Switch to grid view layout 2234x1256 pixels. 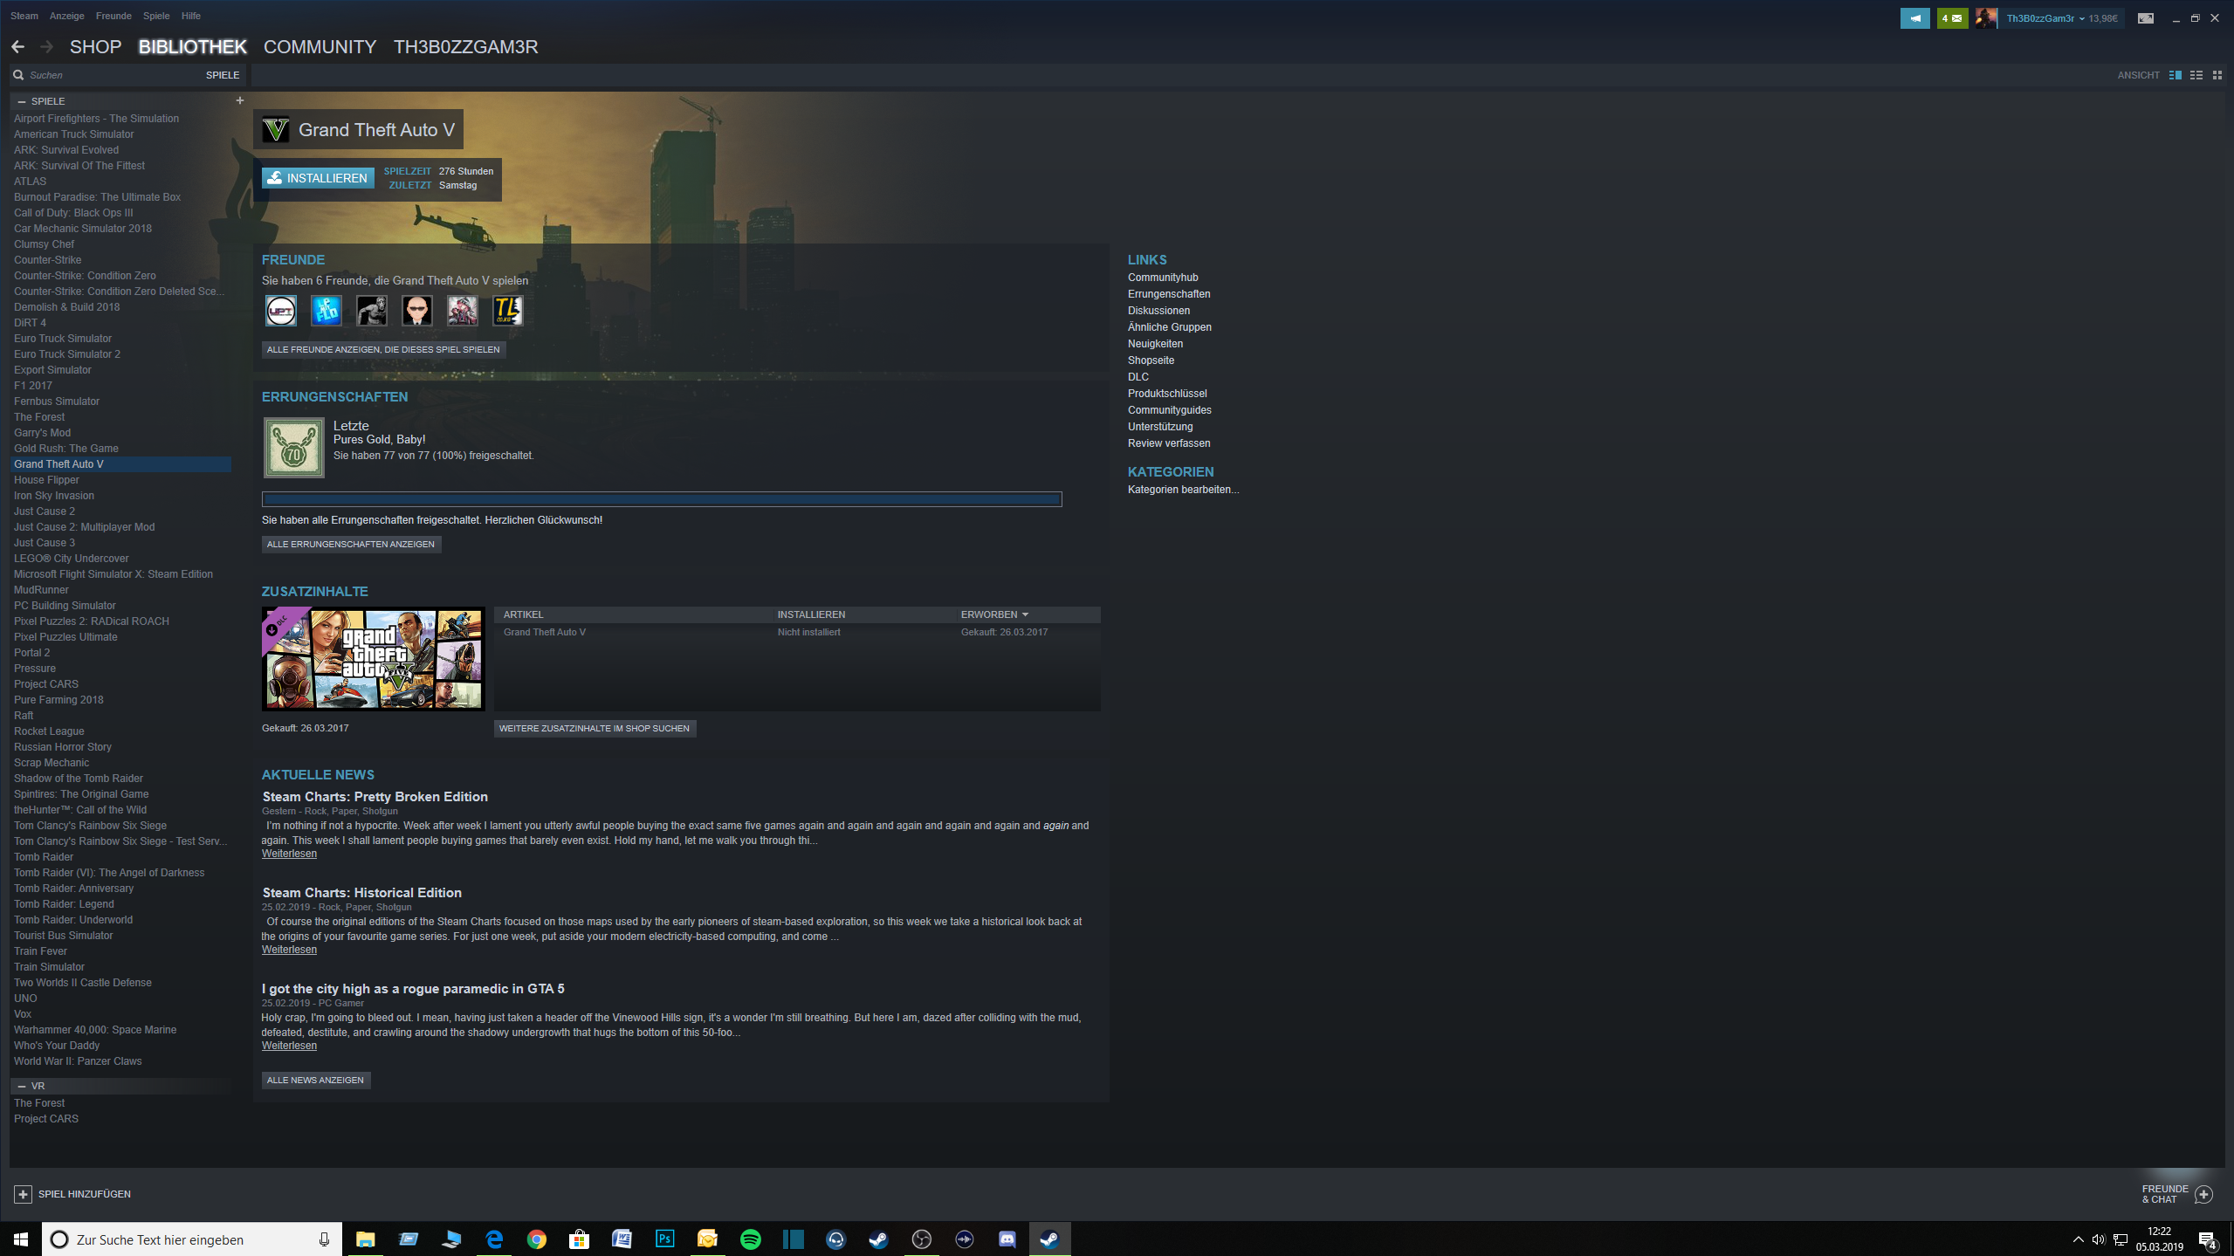coord(2217,75)
